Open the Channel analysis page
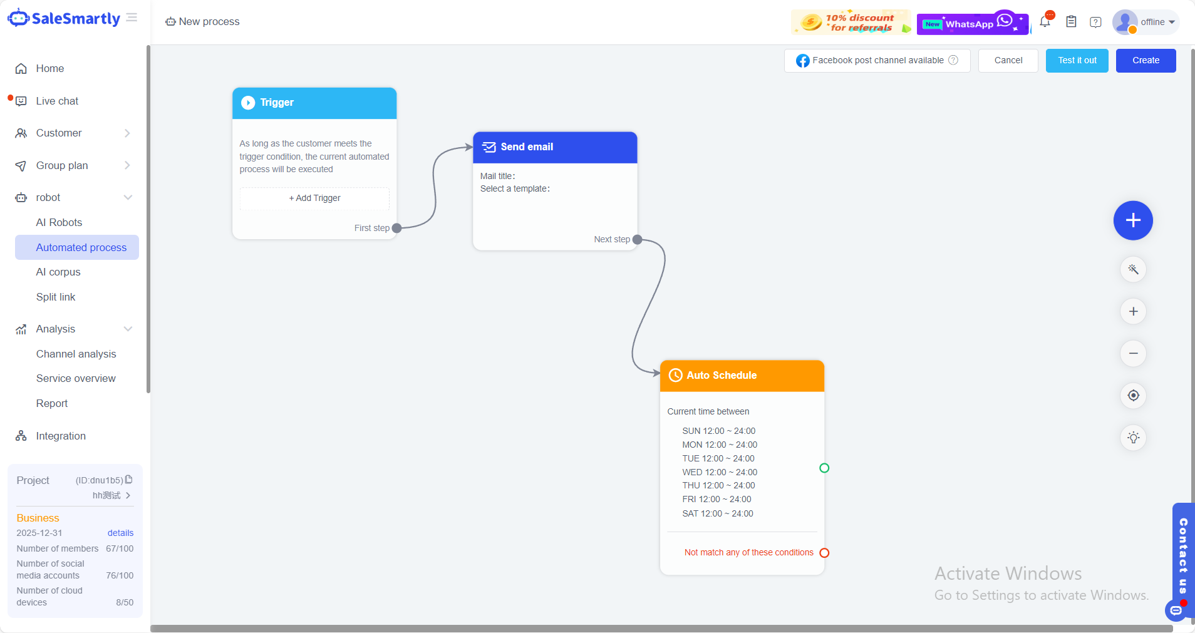Screen dimensions: 1195x633 pyautogui.click(x=76, y=354)
